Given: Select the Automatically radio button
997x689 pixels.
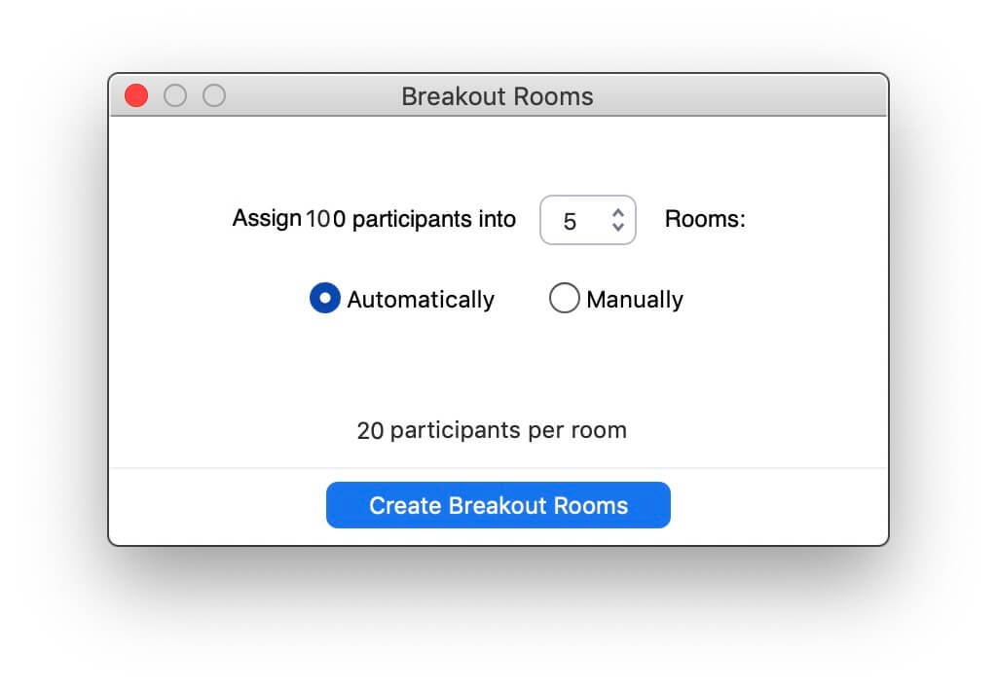Looking at the screenshot, I should (324, 298).
